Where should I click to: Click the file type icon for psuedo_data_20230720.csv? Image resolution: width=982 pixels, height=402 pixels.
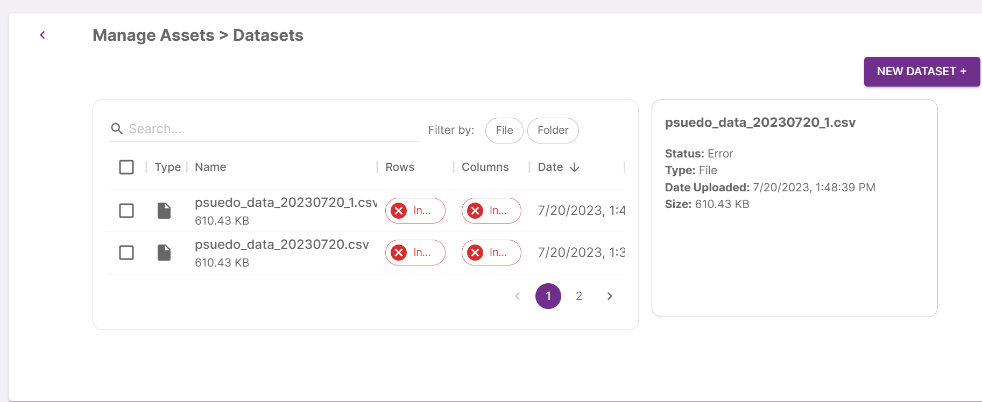tap(164, 253)
